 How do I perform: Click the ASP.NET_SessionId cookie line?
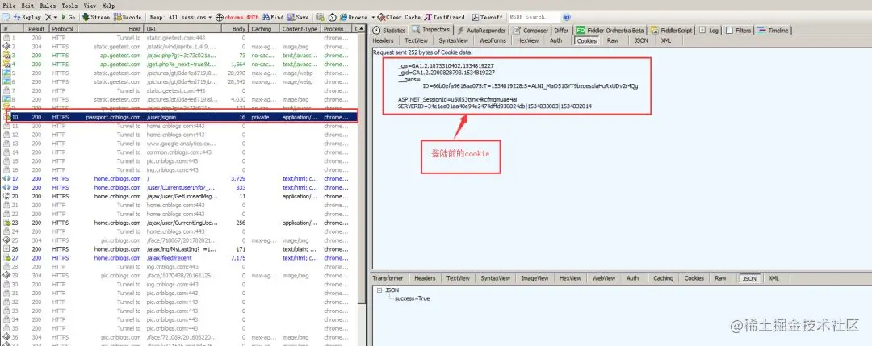[x=457, y=99]
